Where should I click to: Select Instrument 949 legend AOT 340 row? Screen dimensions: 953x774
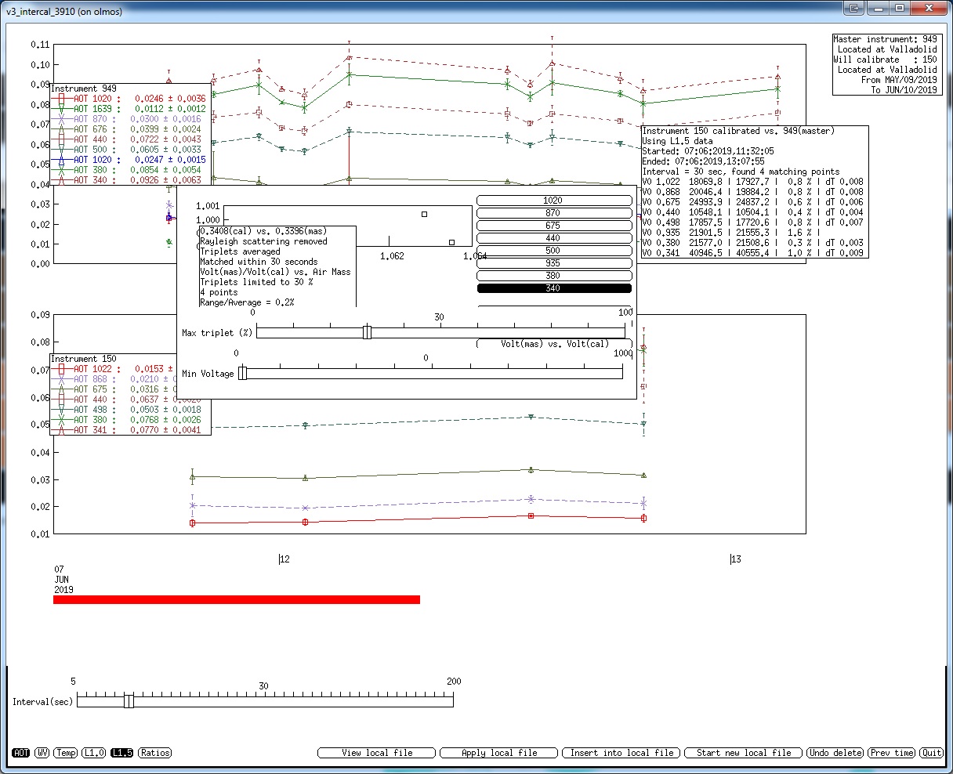coord(130,180)
